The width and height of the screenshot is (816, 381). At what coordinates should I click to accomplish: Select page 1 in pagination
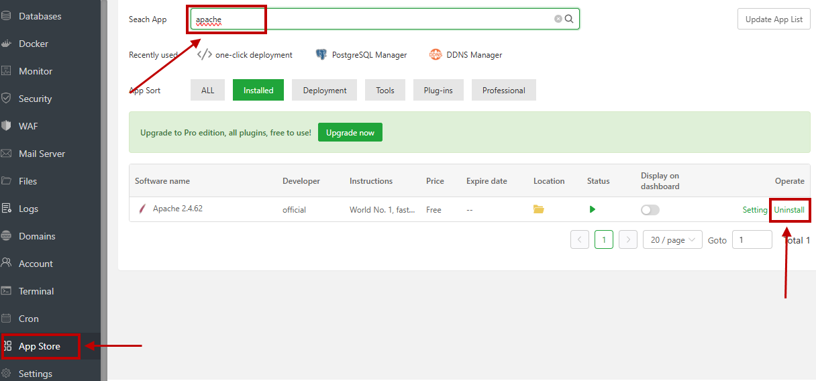[x=604, y=239]
